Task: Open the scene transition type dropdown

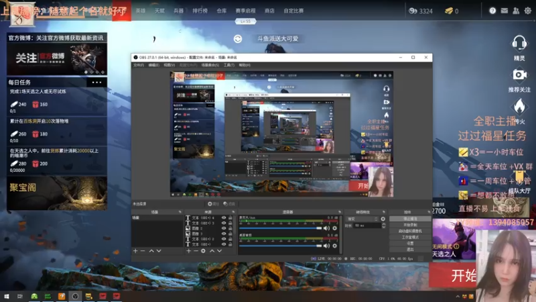Action: coord(362,219)
